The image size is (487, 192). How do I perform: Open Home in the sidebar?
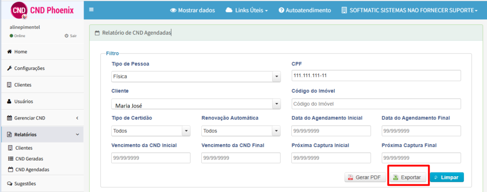click(20, 52)
